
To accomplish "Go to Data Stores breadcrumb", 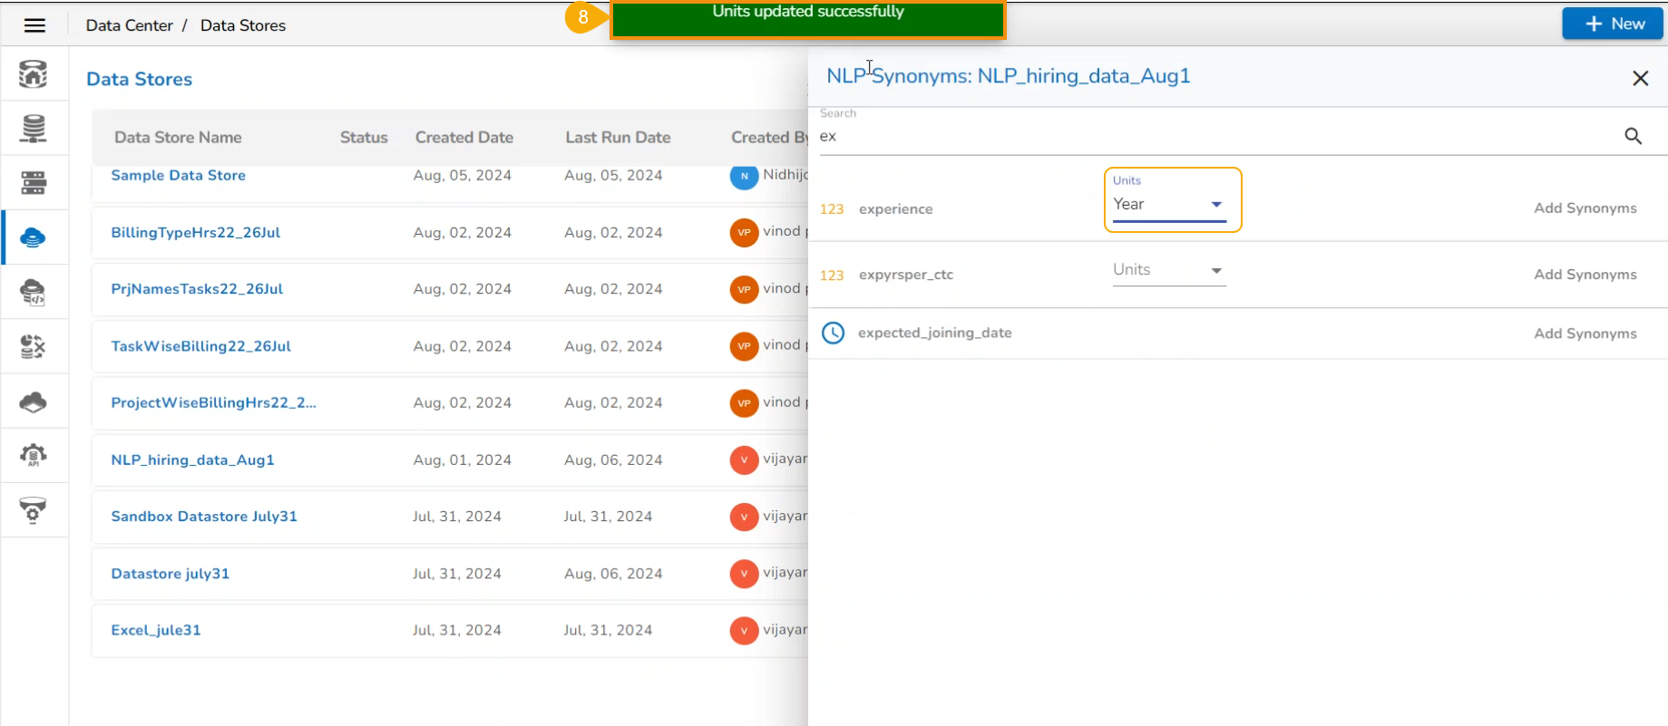I will pyautogui.click(x=243, y=25).
